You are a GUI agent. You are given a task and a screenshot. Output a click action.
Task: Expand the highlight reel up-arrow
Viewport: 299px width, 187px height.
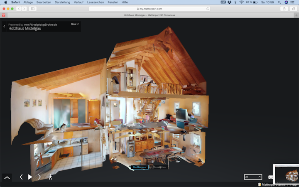[7, 177]
